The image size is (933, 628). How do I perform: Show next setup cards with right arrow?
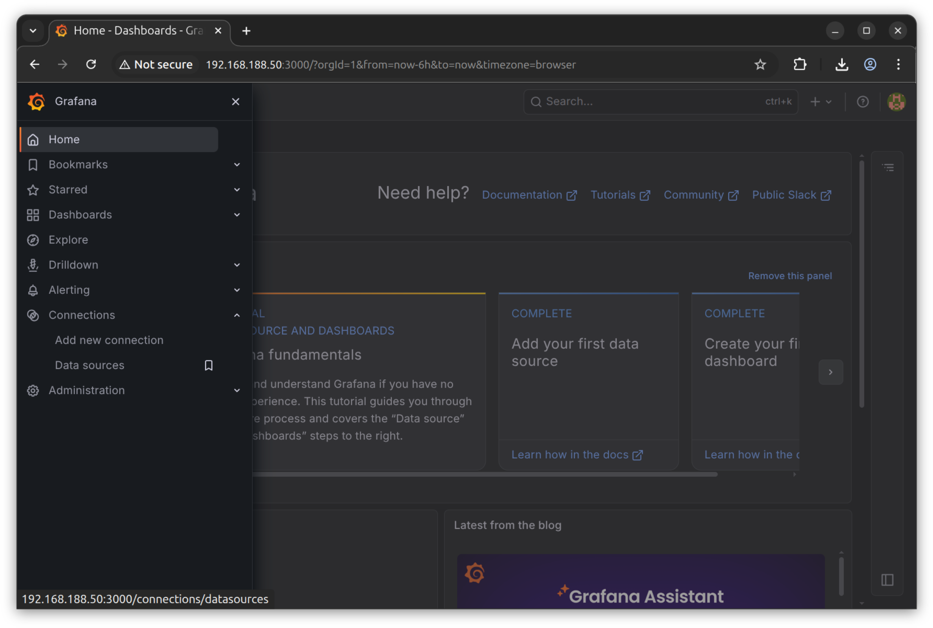[831, 372]
